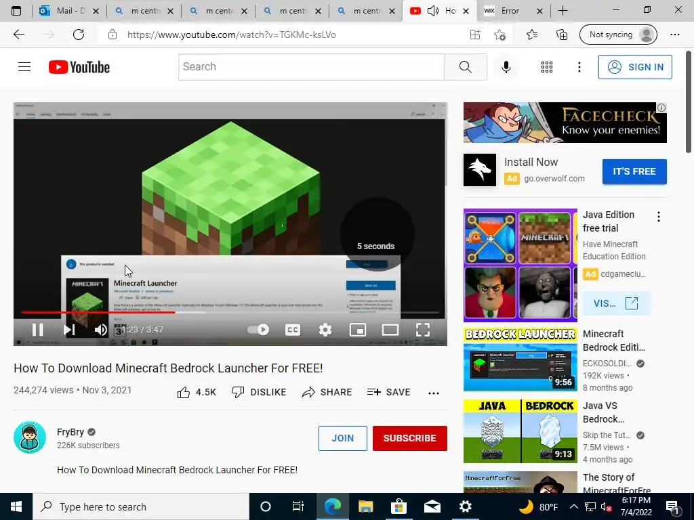Mute the video player volume

[101, 330]
